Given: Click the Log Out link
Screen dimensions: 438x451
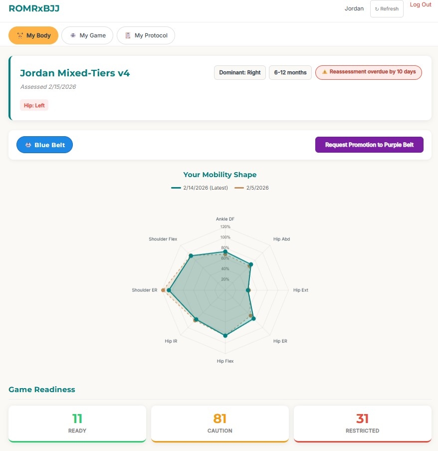Looking at the screenshot, I should (420, 4).
